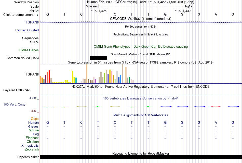242x163 pixels.
Task: Click the SNPs label under Publications track
Action: pos(34,42)
